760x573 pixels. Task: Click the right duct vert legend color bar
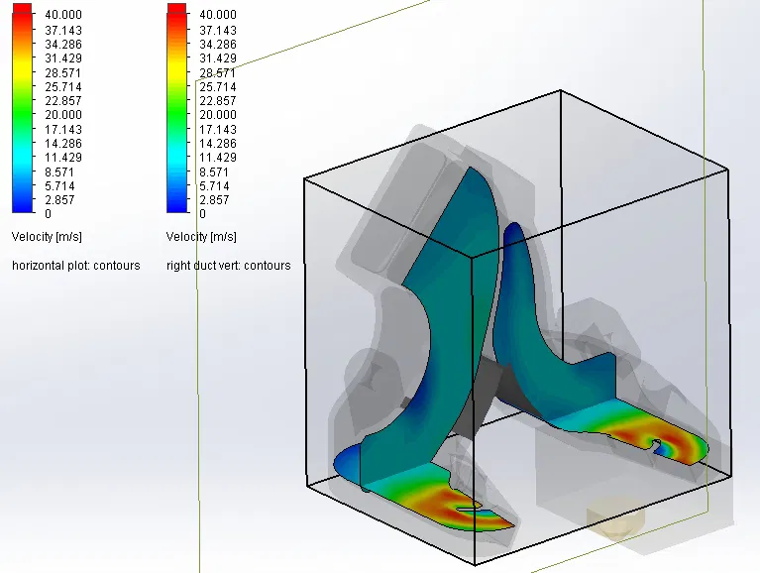pos(176,108)
